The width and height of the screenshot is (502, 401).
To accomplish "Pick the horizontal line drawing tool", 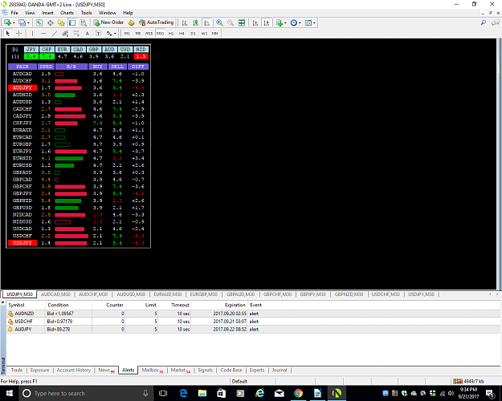I will 43,33.
